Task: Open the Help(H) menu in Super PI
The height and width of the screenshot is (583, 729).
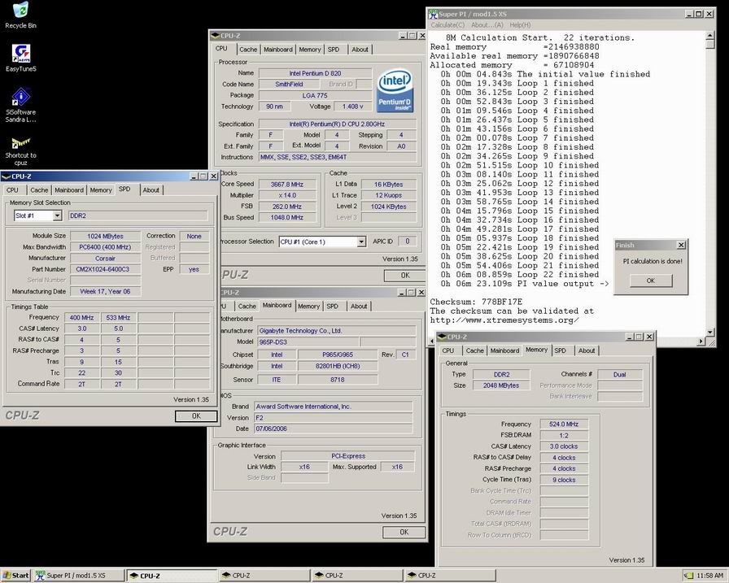Action: (520, 25)
